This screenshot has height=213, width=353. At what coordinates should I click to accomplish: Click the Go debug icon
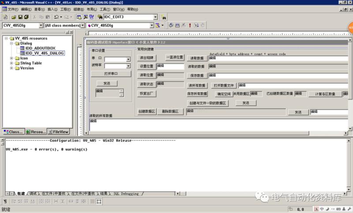[196, 26]
